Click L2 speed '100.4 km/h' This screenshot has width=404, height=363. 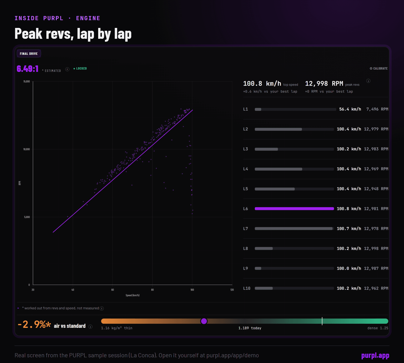349,129
